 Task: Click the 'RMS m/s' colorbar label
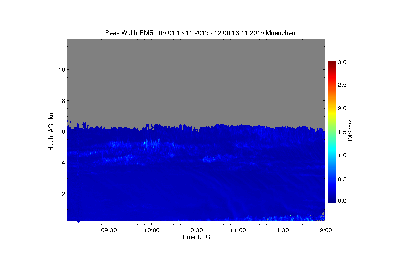tap(350, 131)
